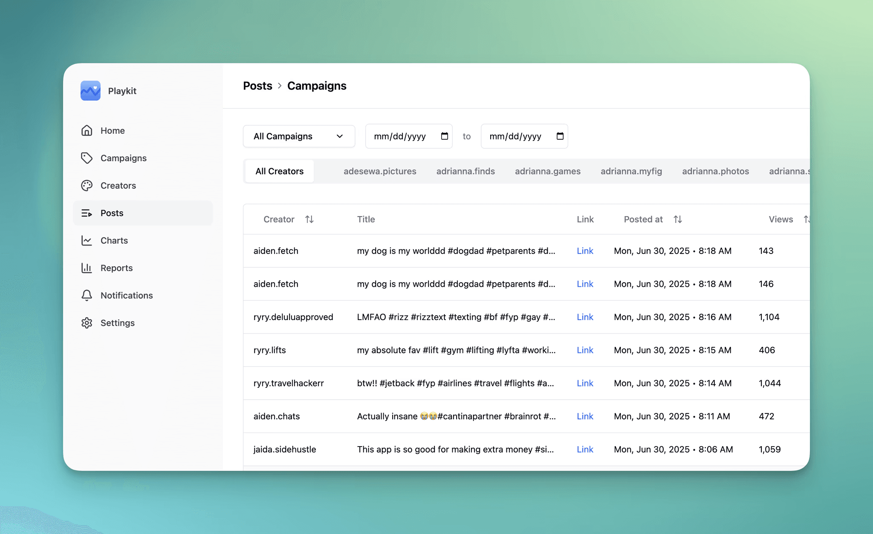The height and width of the screenshot is (534, 873).
Task: Open calendar picker on start date
Action: coord(444,136)
